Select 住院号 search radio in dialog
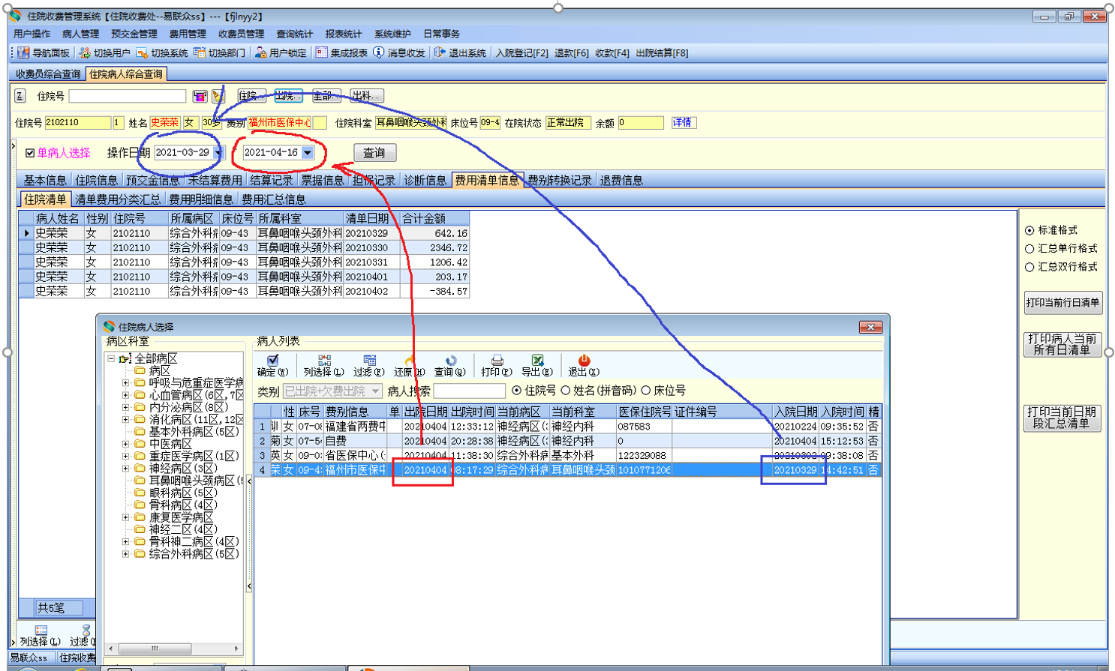1115x671 pixels. (x=516, y=391)
